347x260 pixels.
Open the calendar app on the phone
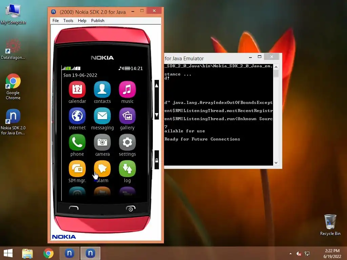[x=77, y=89]
